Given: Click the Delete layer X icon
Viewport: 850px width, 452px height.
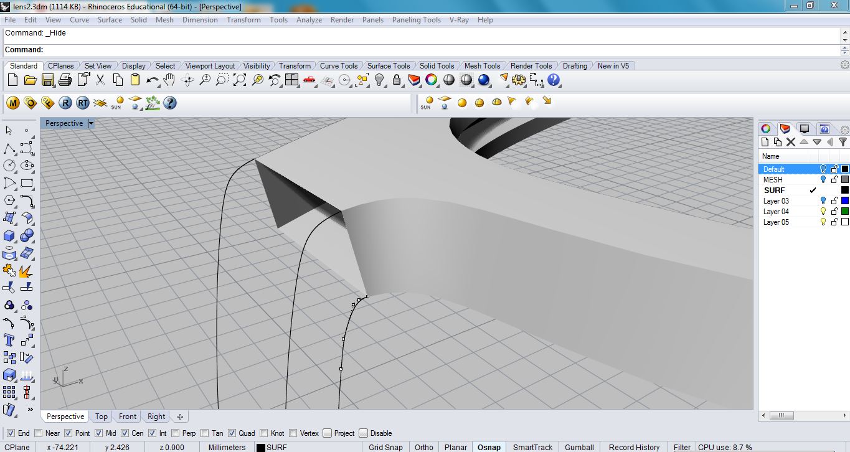Looking at the screenshot, I should [x=791, y=142].
